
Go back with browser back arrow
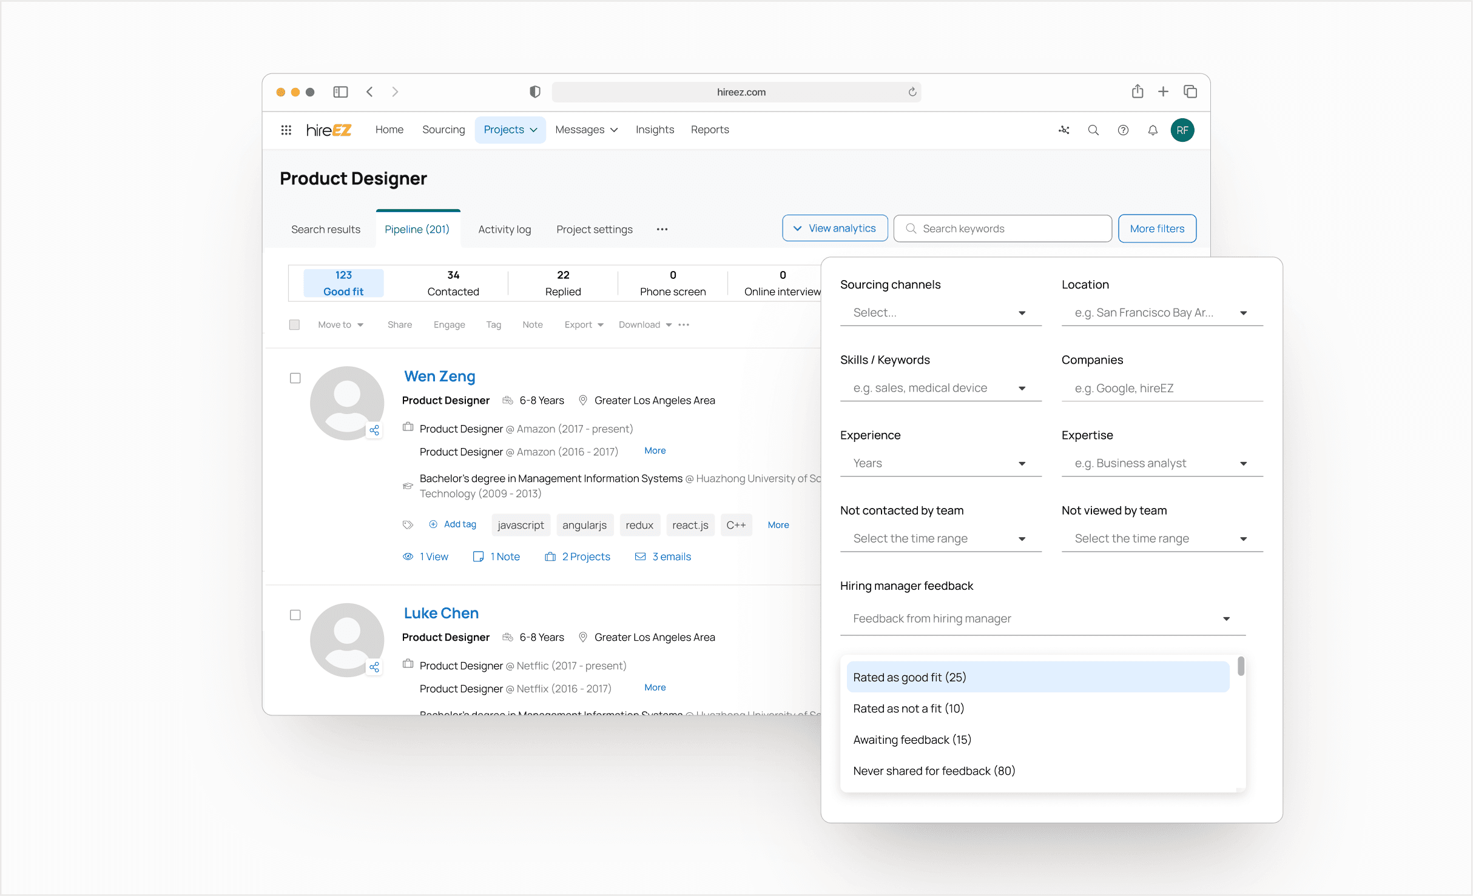[x=369, y=92]
